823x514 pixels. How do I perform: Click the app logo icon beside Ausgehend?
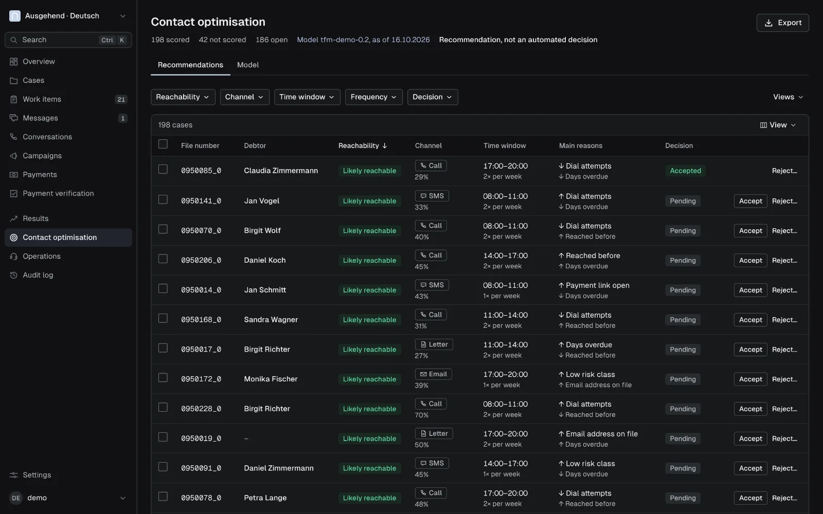[15, 16]
